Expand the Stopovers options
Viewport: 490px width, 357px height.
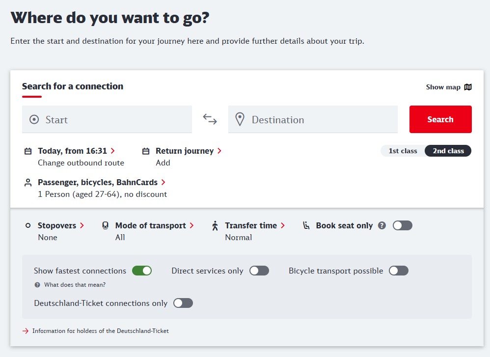(60, 225)
